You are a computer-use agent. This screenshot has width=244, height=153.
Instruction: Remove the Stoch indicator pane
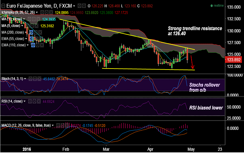click(x=39, y=79)
